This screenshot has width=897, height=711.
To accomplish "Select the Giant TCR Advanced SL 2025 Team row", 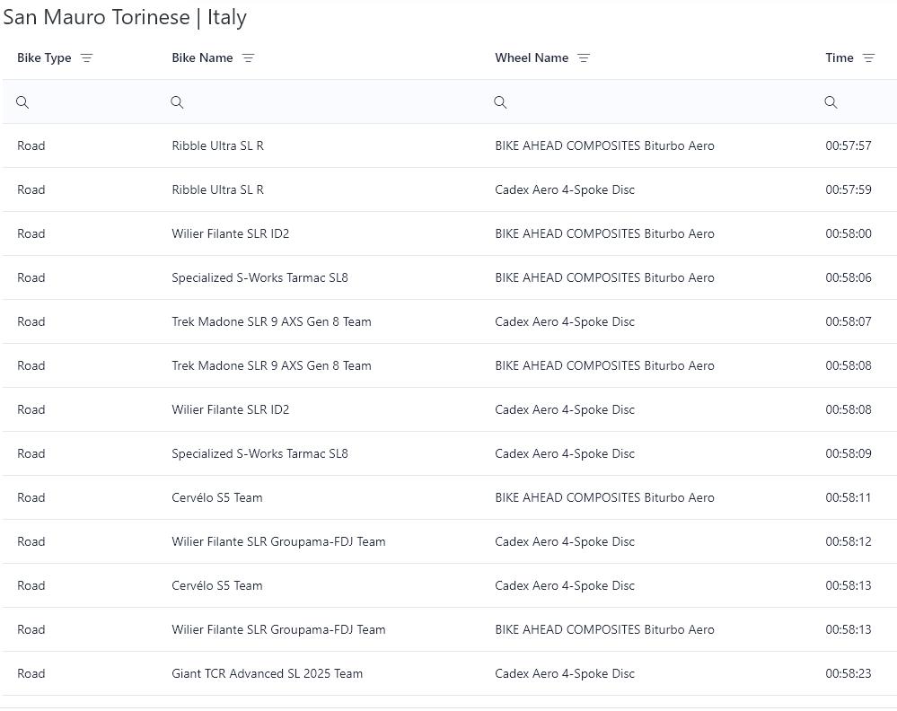I will 267,673.
